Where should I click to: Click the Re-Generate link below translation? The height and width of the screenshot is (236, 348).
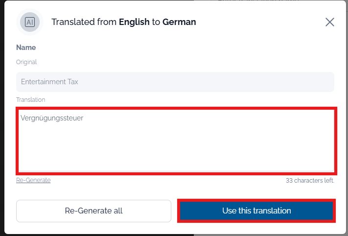pos(33,180)
